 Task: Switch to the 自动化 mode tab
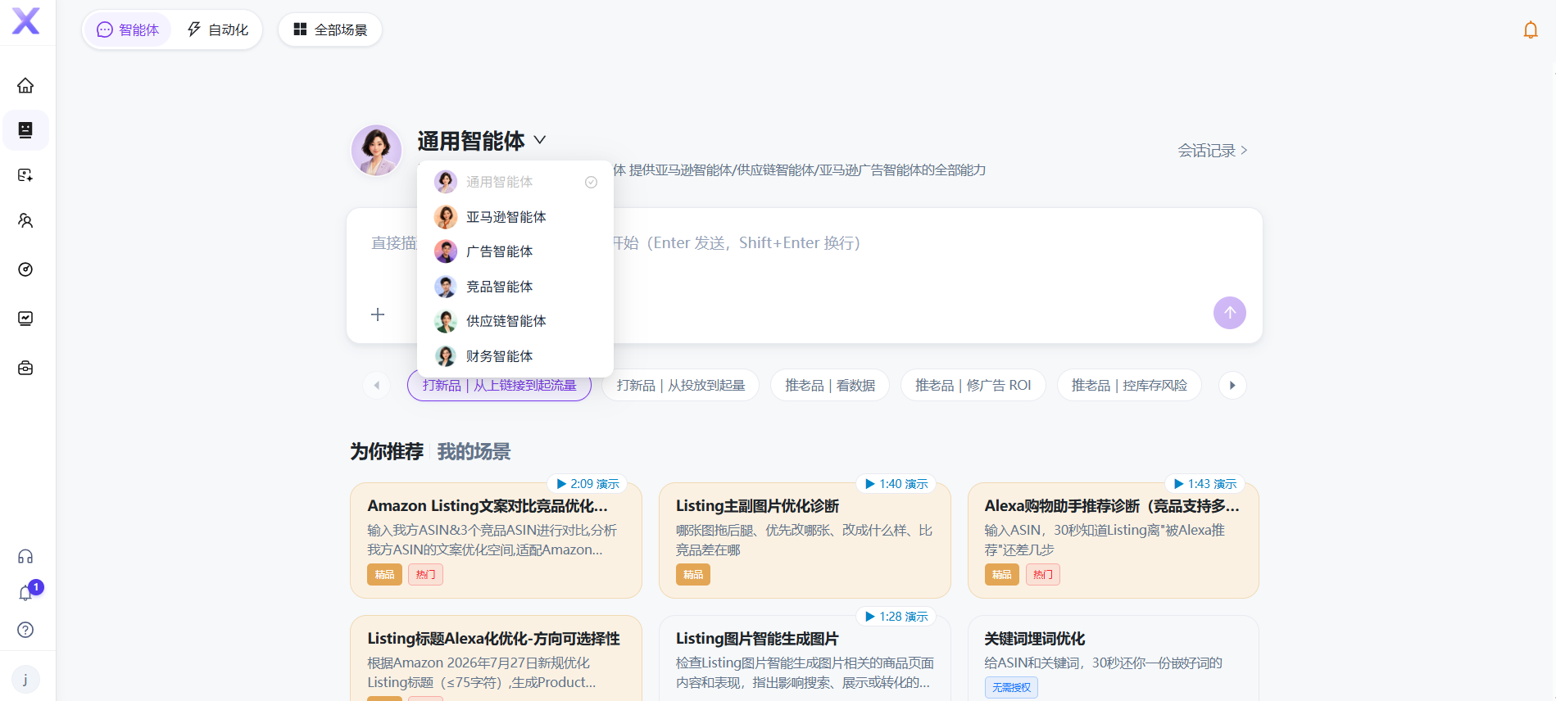pyautogui.click(x=217, y=30)
